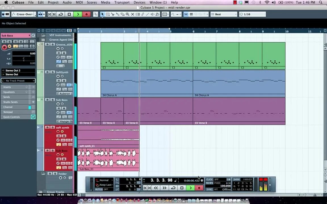Open Keep Last cycle record mode dropdown
Screen dimensions: 327x204
click(104, 185)
